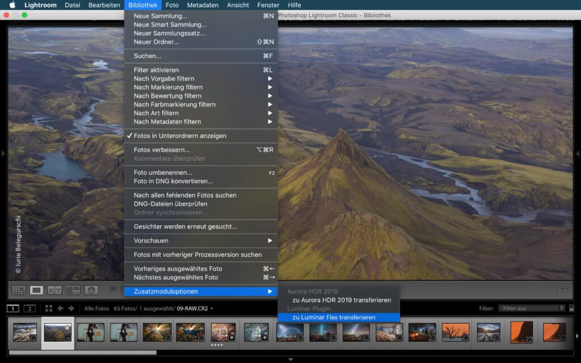Expand Nach Bewertung filtern submenu
581x363 pixels.
point(201,96)
